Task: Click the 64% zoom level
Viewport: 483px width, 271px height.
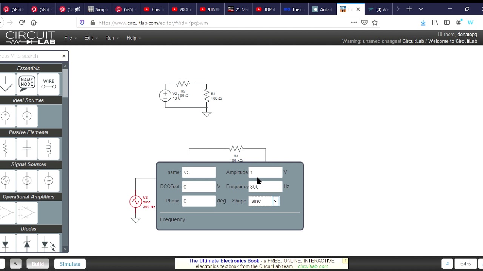Action: click(x=465, y=264)
